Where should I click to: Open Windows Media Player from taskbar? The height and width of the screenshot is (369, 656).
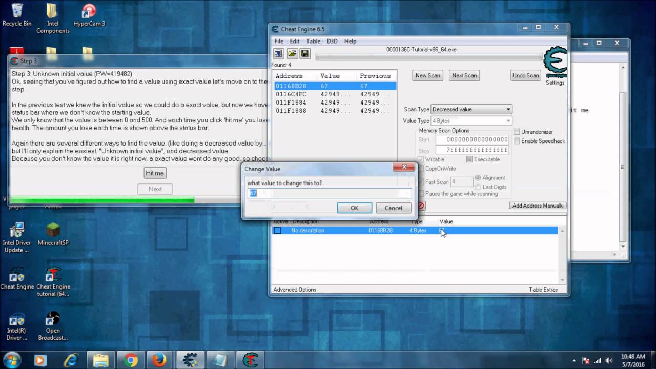40,360
